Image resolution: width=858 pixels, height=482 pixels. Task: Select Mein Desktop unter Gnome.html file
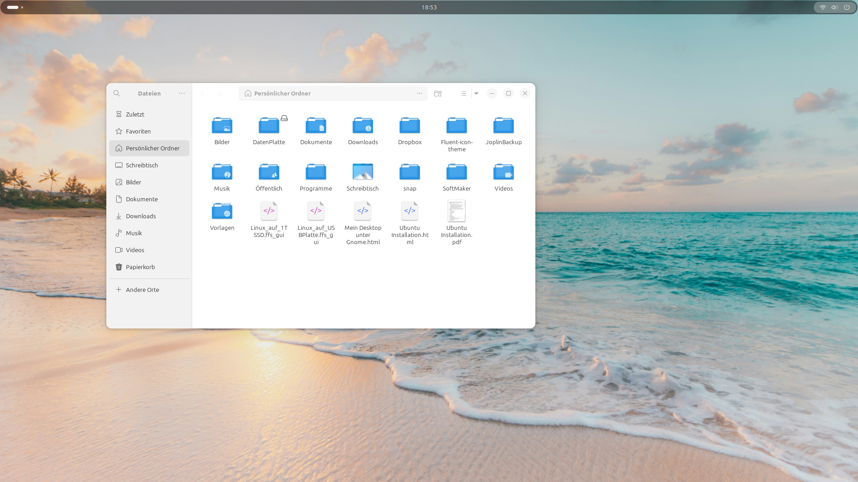point(363,211)
